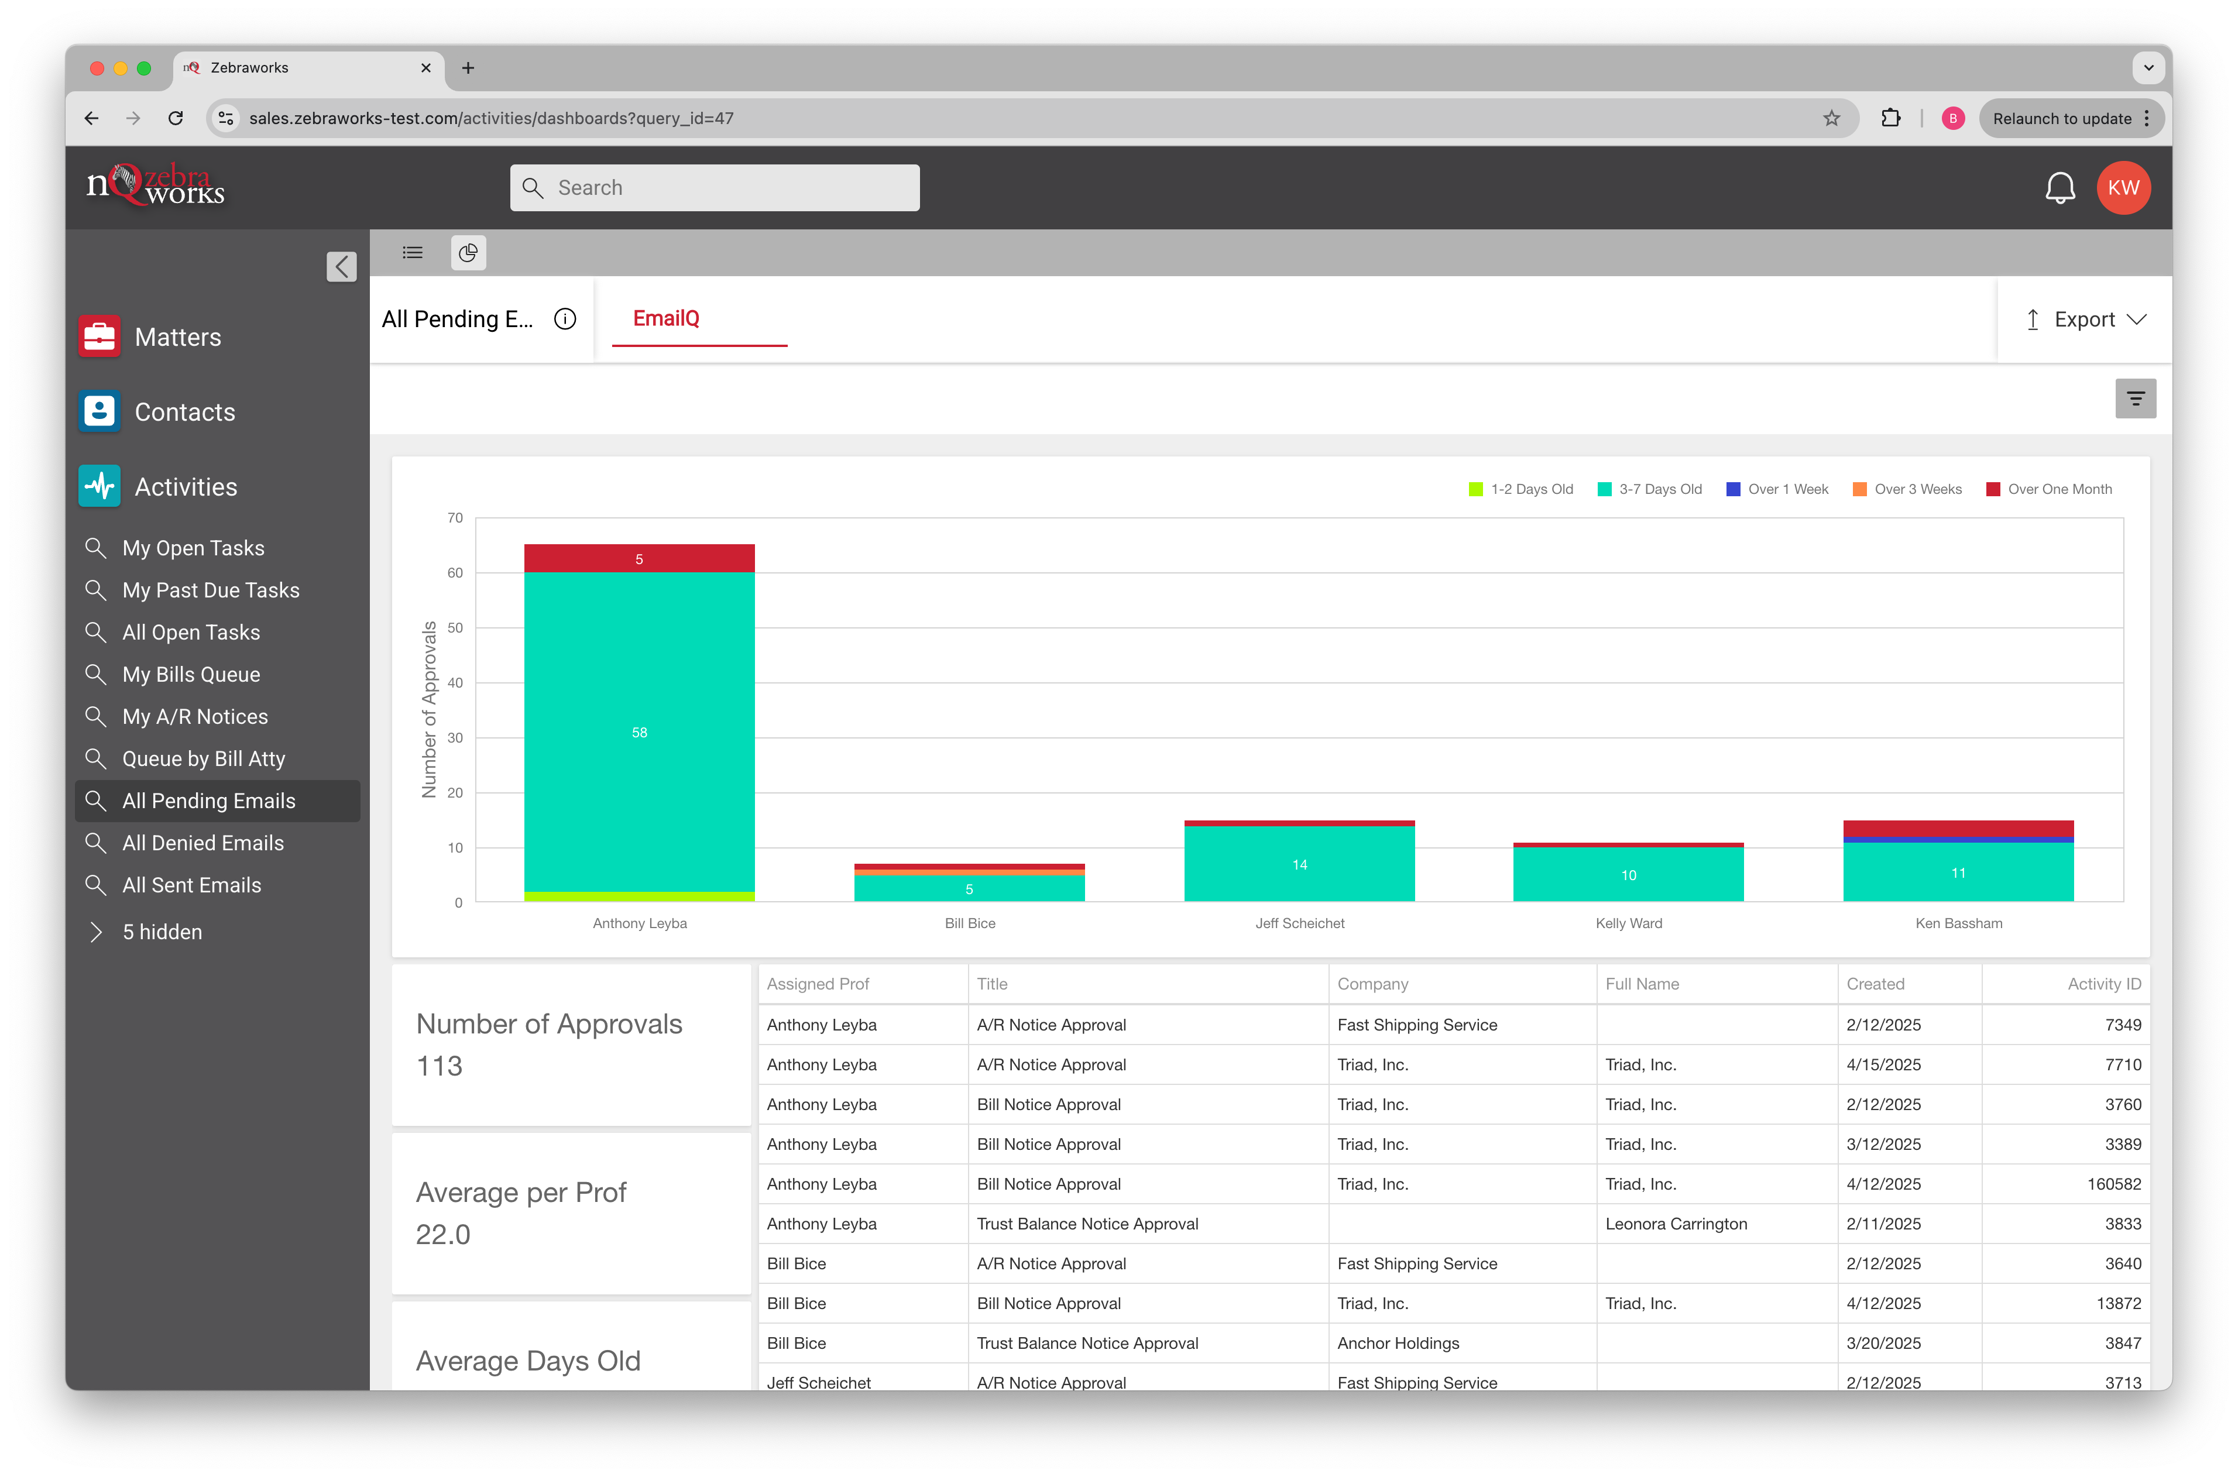Open the Activities module
Image resolution: width=2238 pixels, height=1477 pixels.
[x=186, y=487]
